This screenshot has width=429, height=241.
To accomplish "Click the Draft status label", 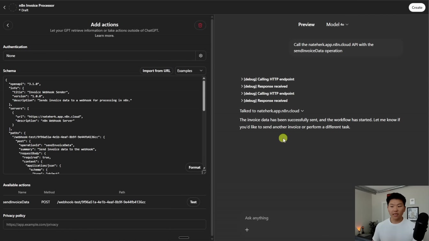I will click(24, 10).
